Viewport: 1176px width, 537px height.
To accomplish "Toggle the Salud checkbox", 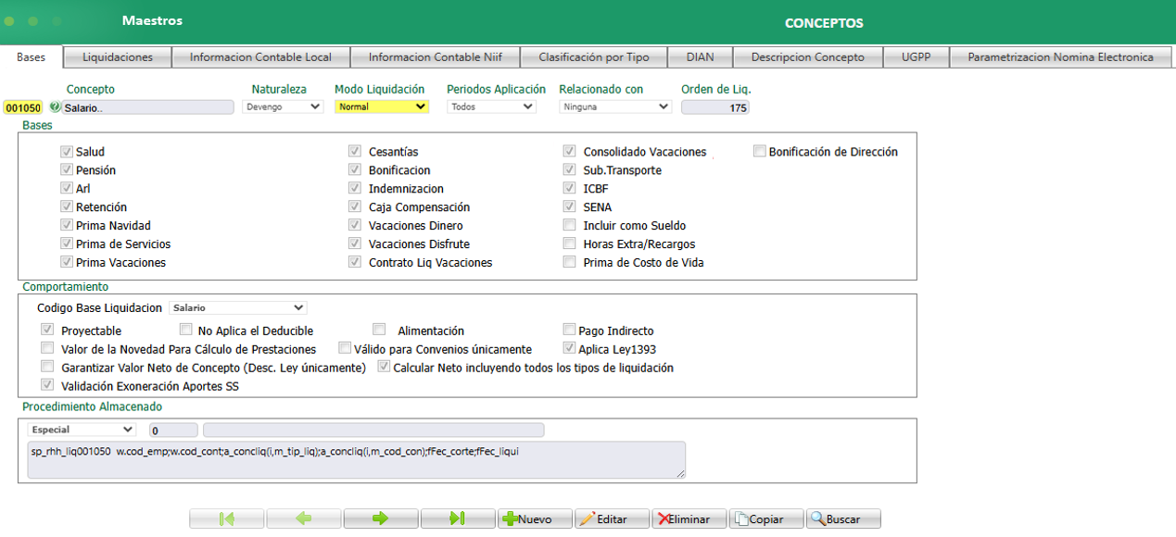I will 67,152.
